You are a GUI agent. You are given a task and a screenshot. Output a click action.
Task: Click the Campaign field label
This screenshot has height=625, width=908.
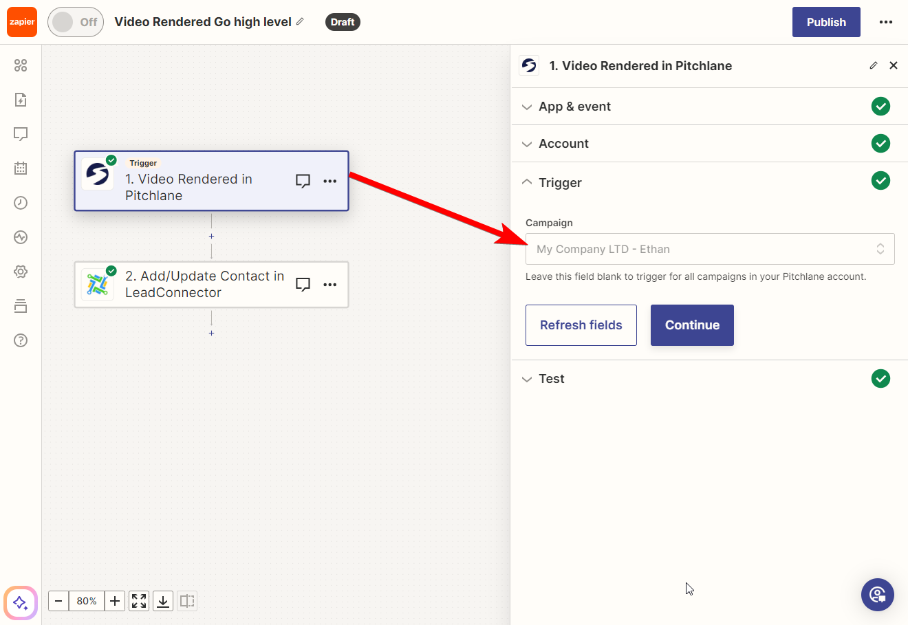[549, 223]
